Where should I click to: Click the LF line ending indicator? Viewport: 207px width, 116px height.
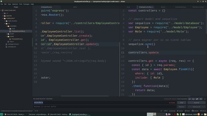161,111
